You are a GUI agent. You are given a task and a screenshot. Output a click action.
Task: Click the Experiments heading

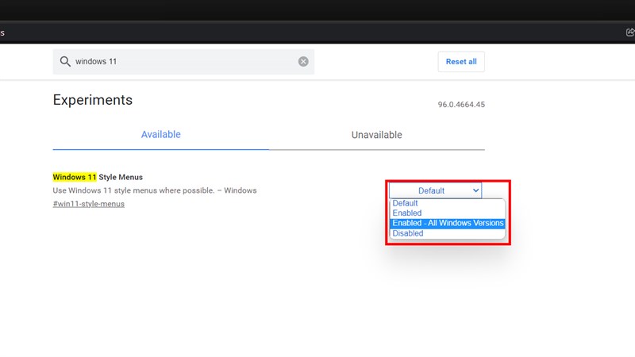(93, 100)
